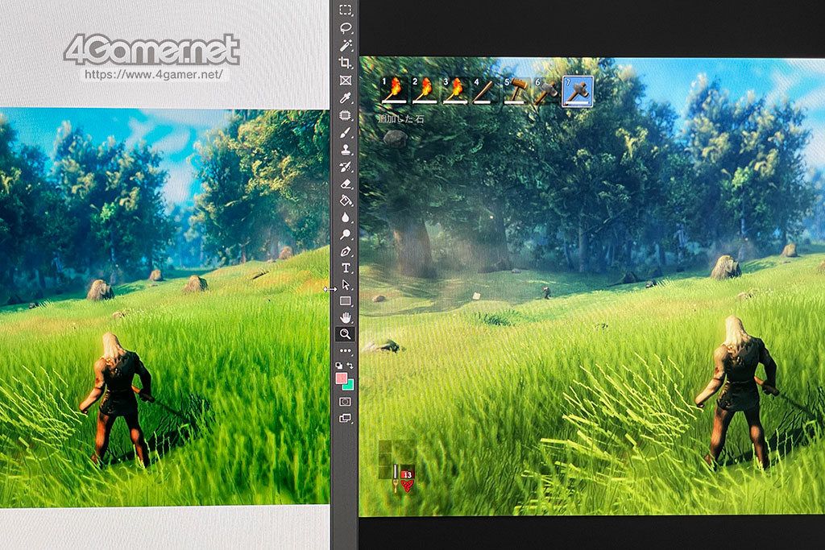
Task: Click game hotbar slot 2 torch
Action: click(x=425, y=90)
